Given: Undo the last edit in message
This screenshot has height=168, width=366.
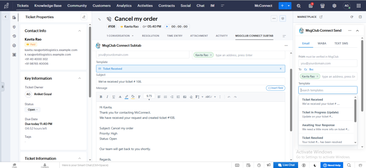Looking at the screenshot, I should click(x=229, y=97).
